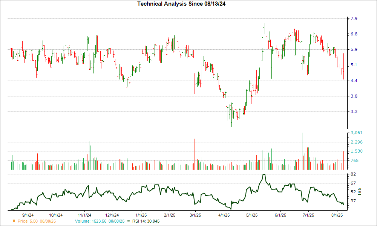Image resolution: width=377 pixels, height=226 pixels.
Task: Click the vertical RSI axis title
Action: click(359, 191)
